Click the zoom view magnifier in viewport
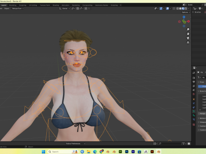This screenshot has height=154, width=206. 188,29
